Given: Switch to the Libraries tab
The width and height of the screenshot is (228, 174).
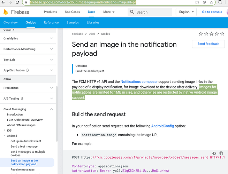Looking at the screenshot, I should click(x=93, y=23).
